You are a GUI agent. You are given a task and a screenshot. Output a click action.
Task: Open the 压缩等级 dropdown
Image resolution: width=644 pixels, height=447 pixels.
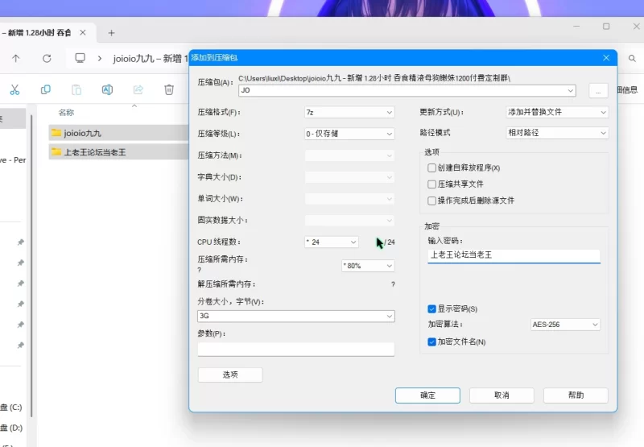(x=349, y=134)
